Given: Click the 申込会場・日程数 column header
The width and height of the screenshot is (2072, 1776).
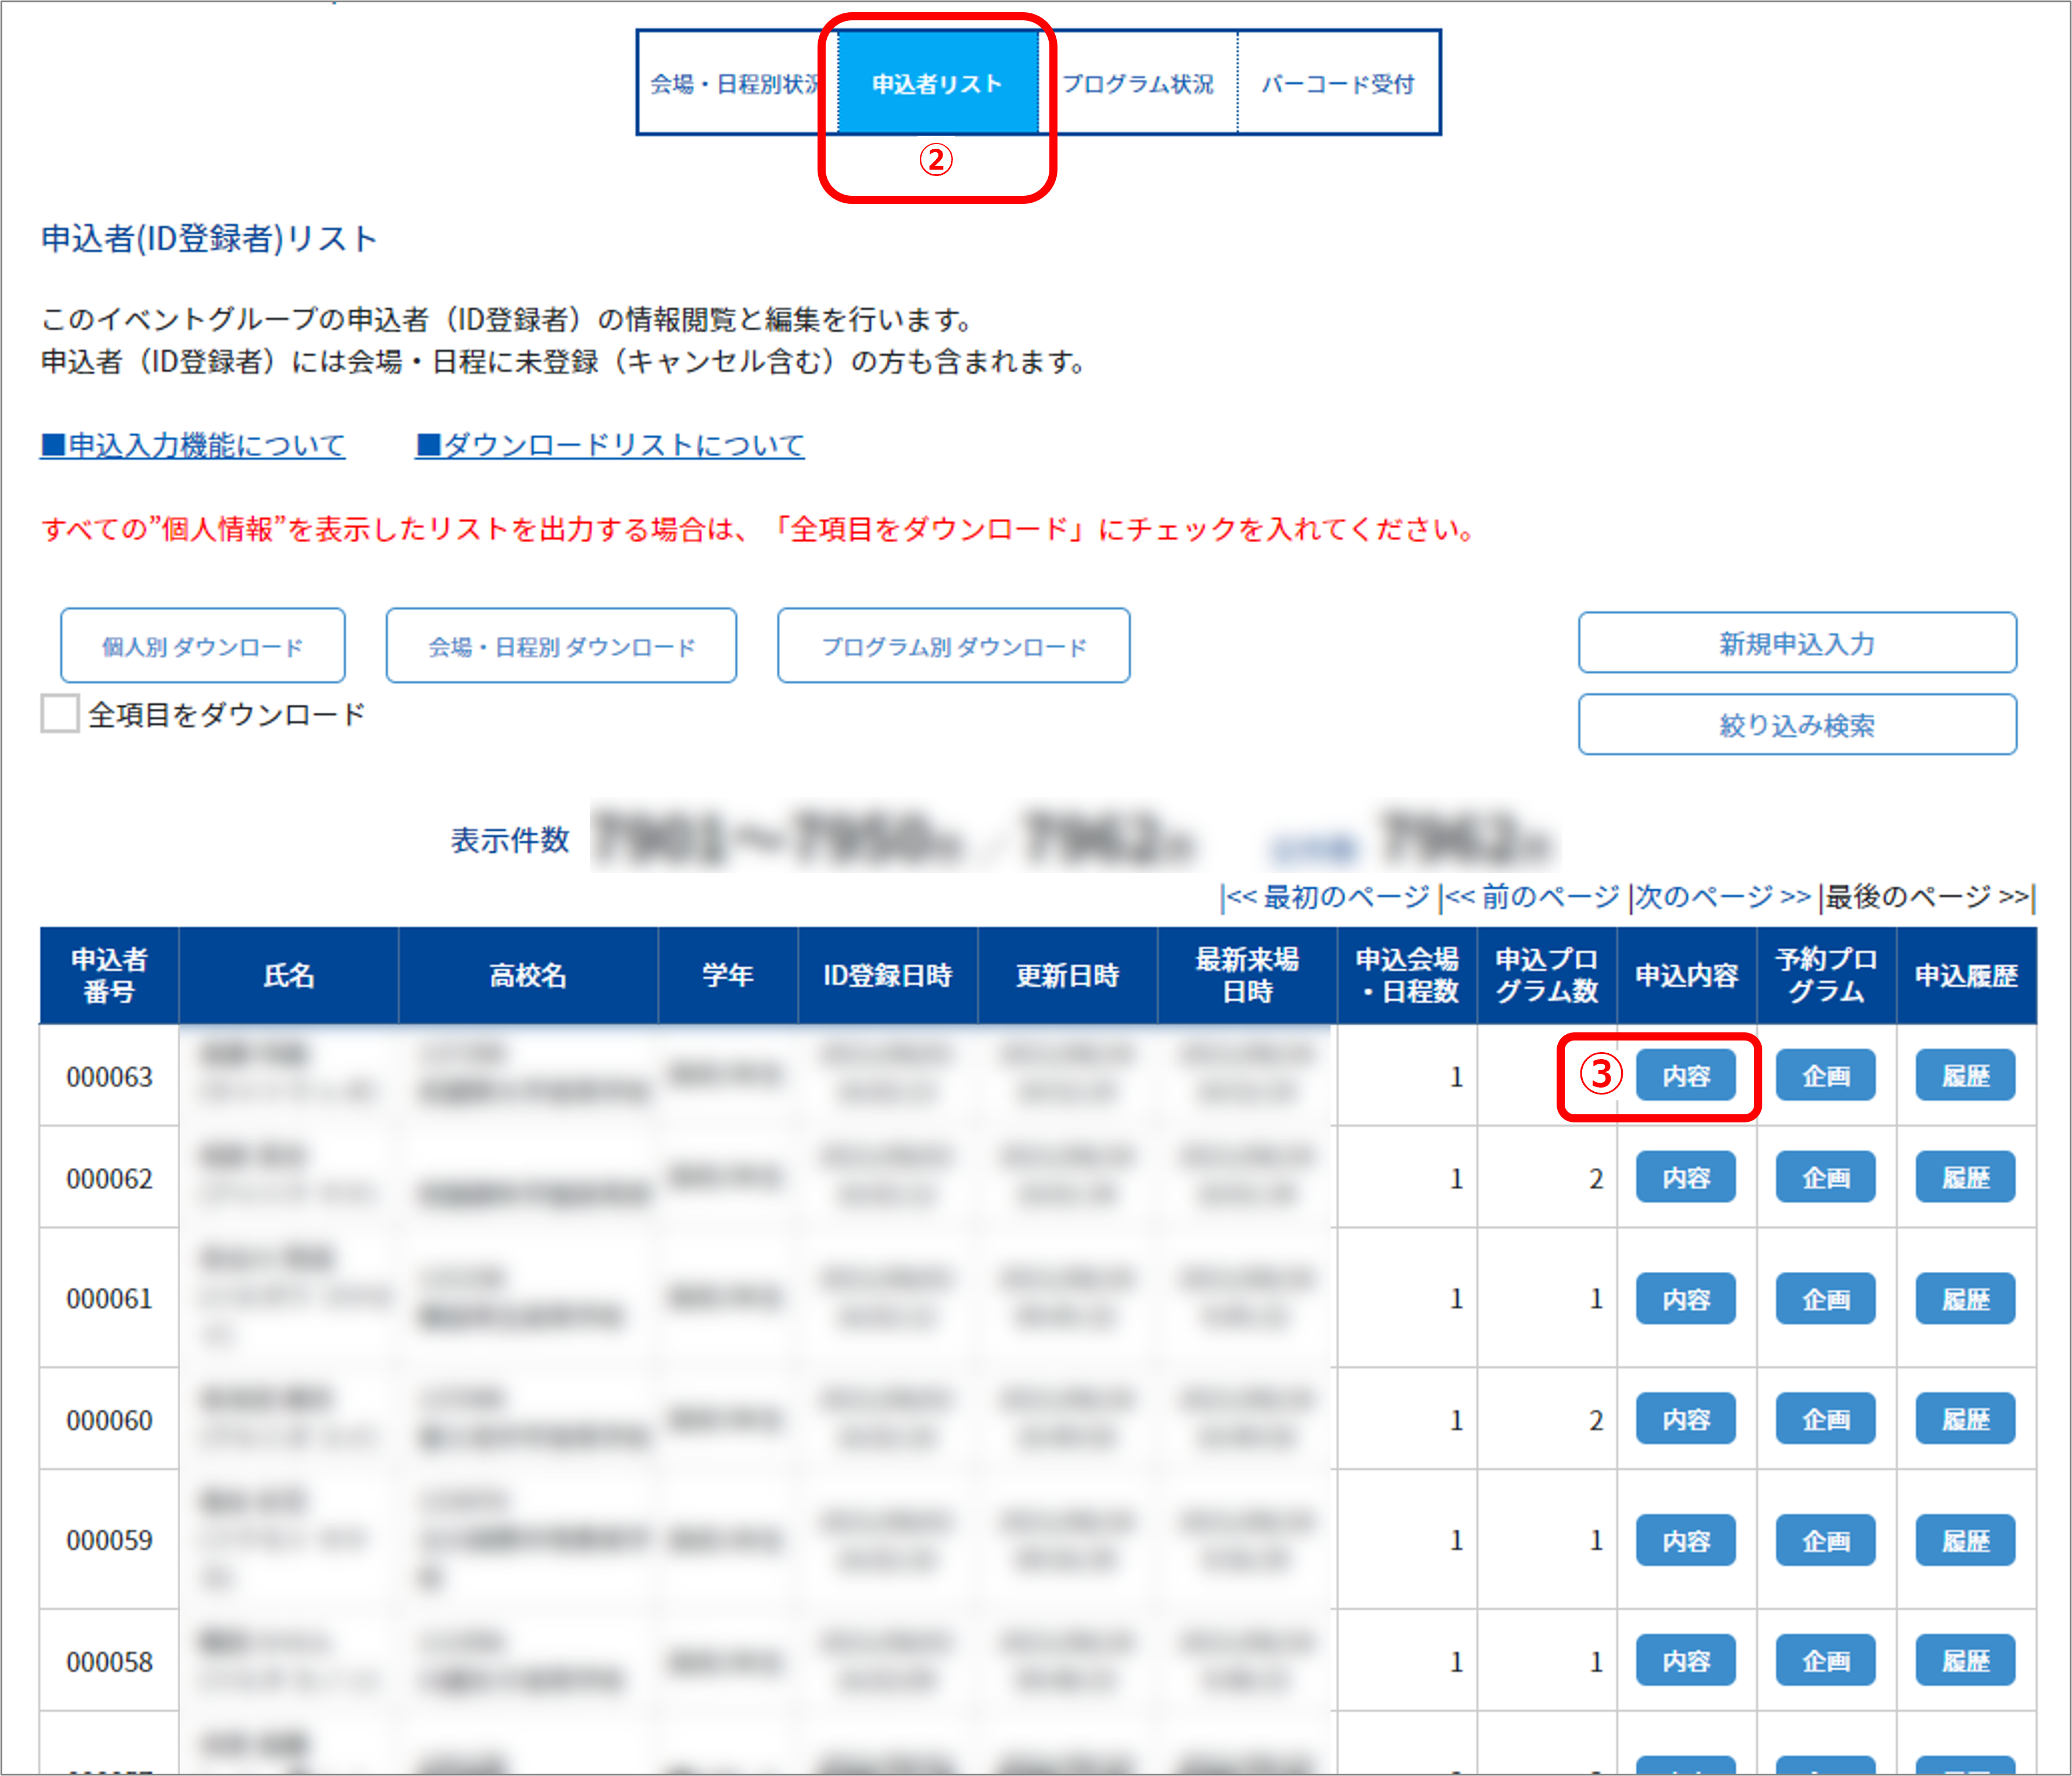Looking at the screenshot, I should pyautogui.click(x=1408, y=976).
